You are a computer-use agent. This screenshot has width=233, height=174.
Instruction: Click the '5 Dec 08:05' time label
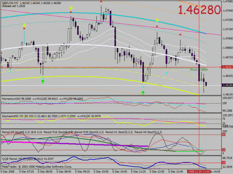[x=45, y=172]
